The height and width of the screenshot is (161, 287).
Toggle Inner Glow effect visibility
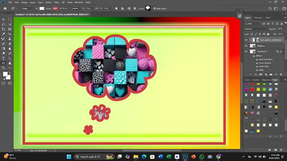[x=257, y=67]
